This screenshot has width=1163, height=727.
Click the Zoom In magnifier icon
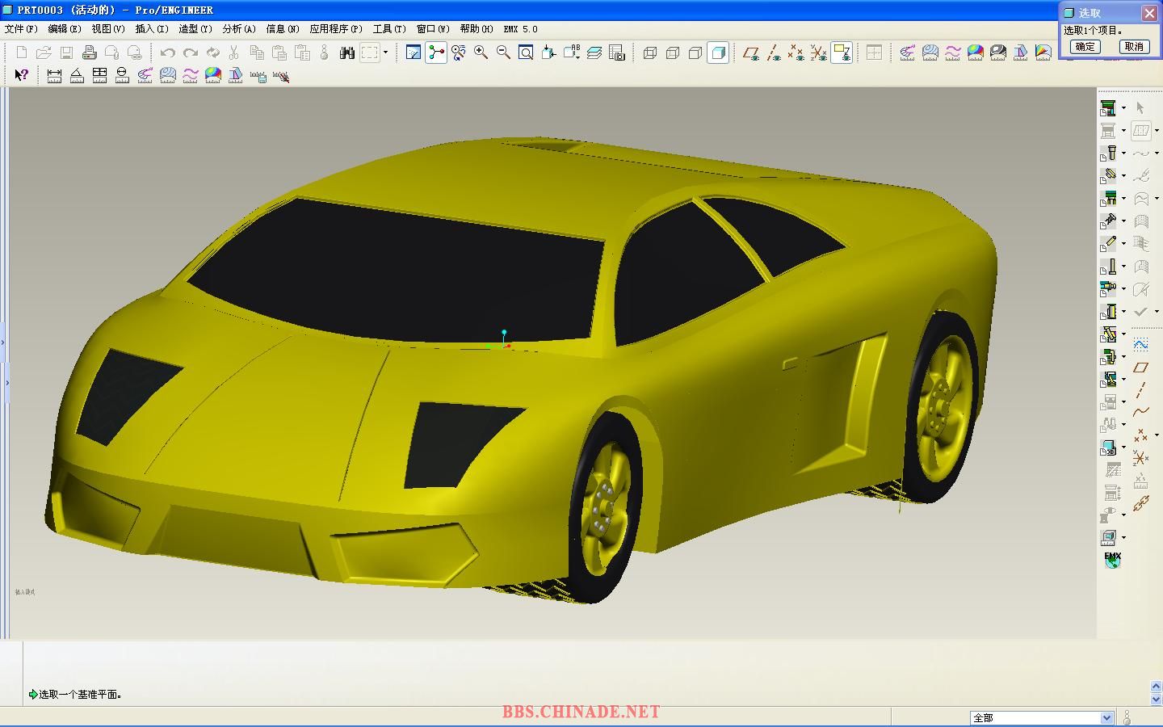pyautogui.click(x=481, y=53)
